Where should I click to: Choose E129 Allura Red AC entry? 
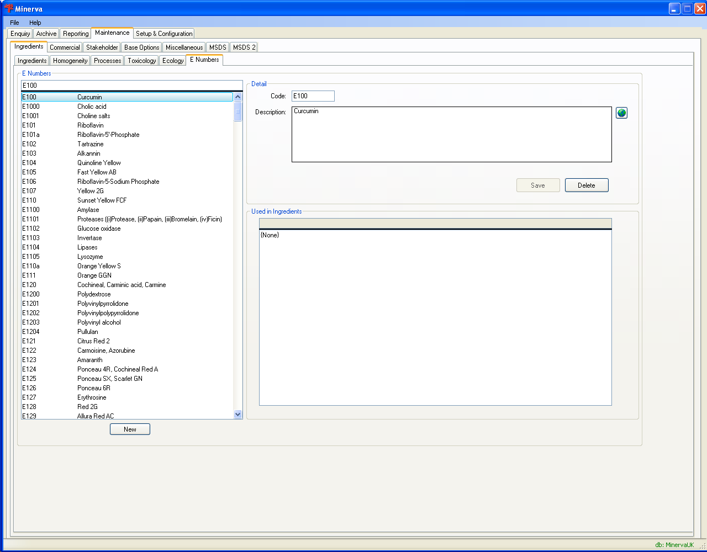pos(96,416)
